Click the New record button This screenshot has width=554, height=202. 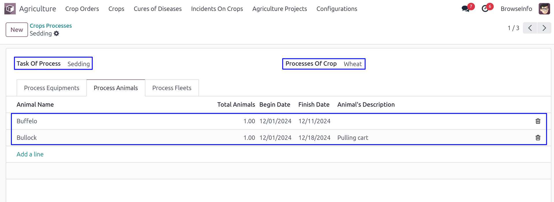tap(17, 30)
